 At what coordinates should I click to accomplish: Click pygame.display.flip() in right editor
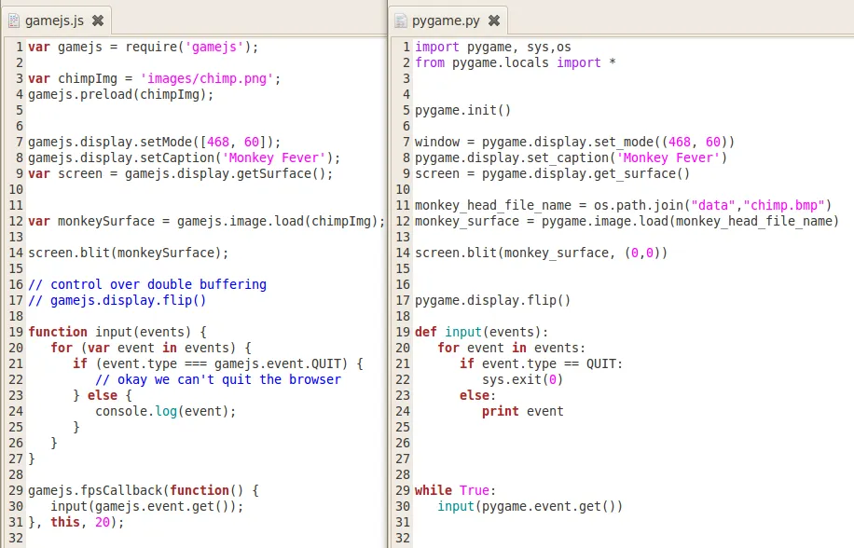[x=493, y=300]
